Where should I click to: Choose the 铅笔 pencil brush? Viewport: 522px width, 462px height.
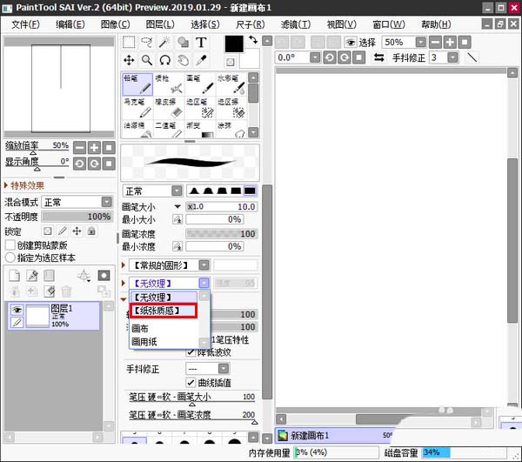(x=137, y=84)
